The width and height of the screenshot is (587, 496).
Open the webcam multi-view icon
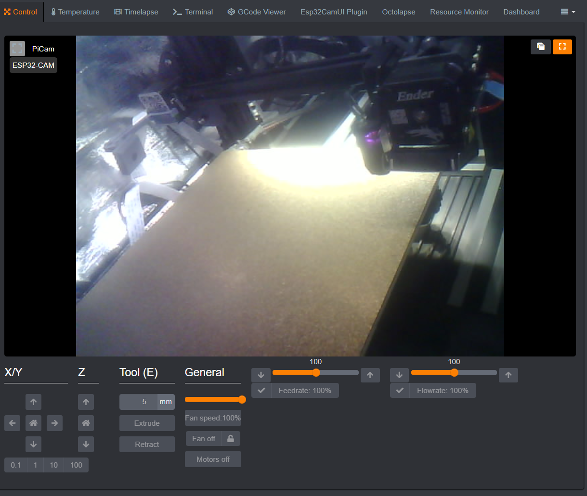(540, 47)
